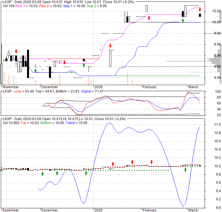Image resolution: width=222 pixels, height=212 pixels.
Task: Click the 9.94 price axis label
Action: [217, 55]
